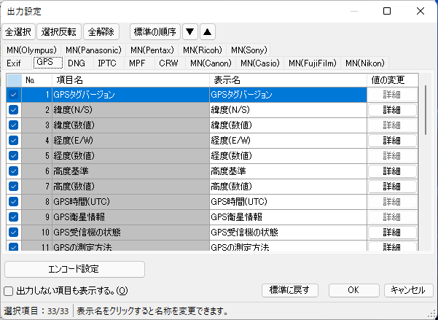438x320 pixels.
Task: Click 標準に戻す button
Action: tap(289, 289)
